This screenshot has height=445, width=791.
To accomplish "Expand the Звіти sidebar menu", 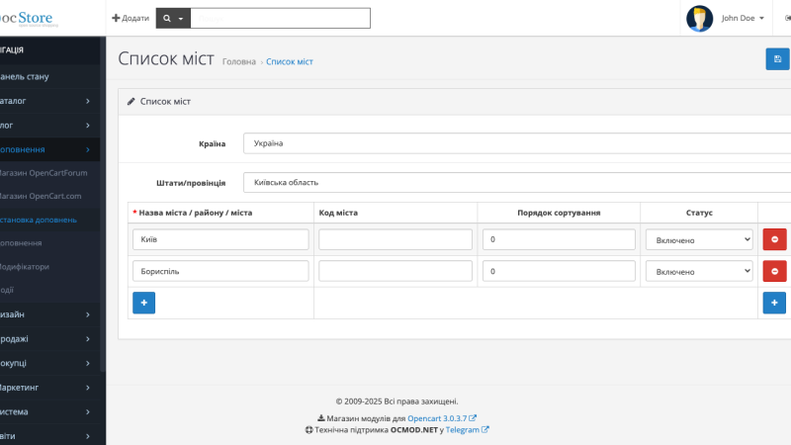I will (50, 436).
